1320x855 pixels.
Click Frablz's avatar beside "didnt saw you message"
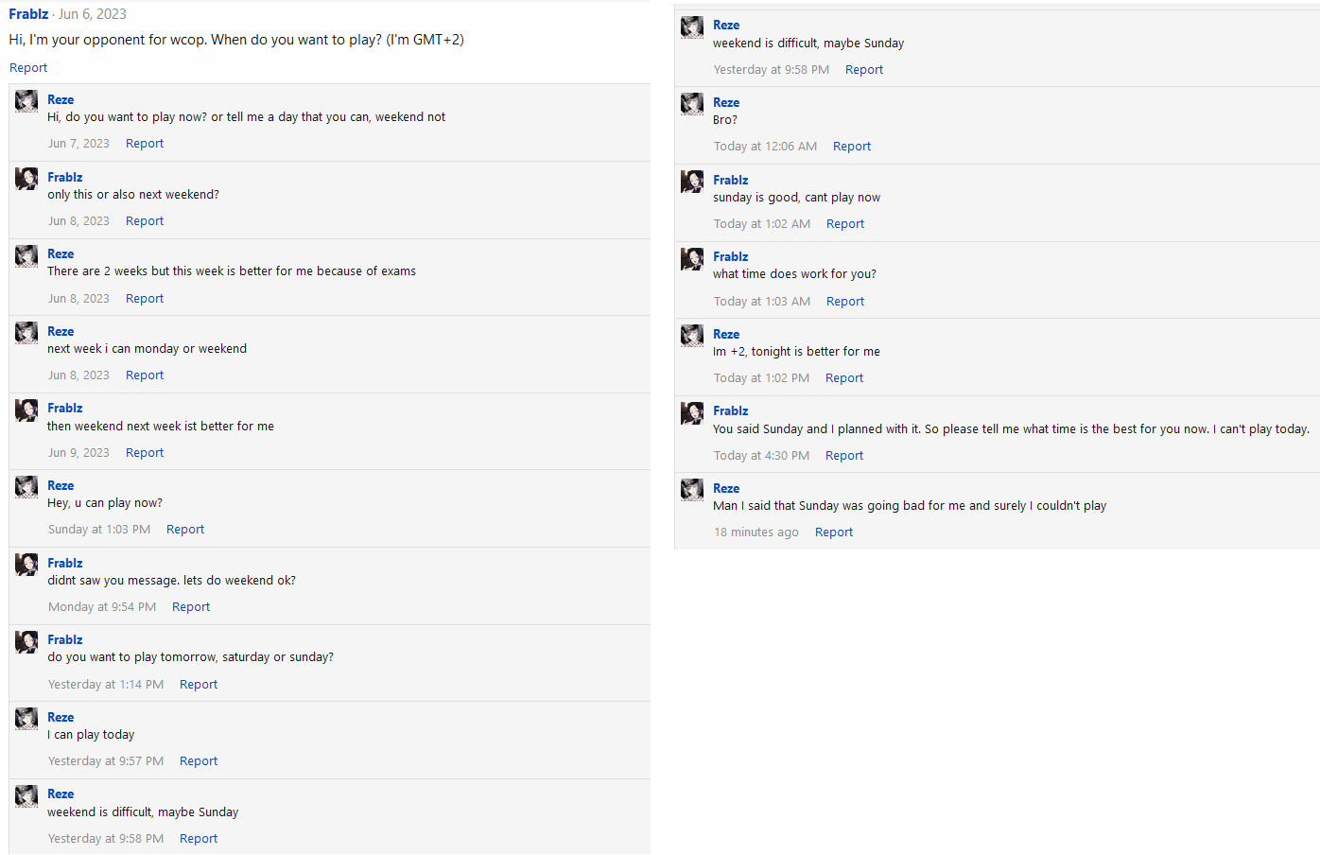coord(27,565)
